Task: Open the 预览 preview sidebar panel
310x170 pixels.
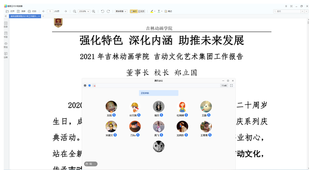Action: point(6,45)
